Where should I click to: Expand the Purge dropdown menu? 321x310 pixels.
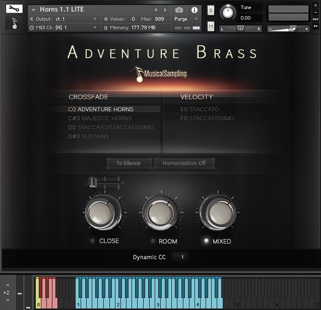pos(186,19)
